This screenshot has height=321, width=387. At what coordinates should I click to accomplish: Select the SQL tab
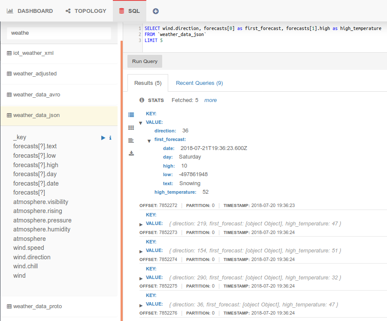coord(129,11)
